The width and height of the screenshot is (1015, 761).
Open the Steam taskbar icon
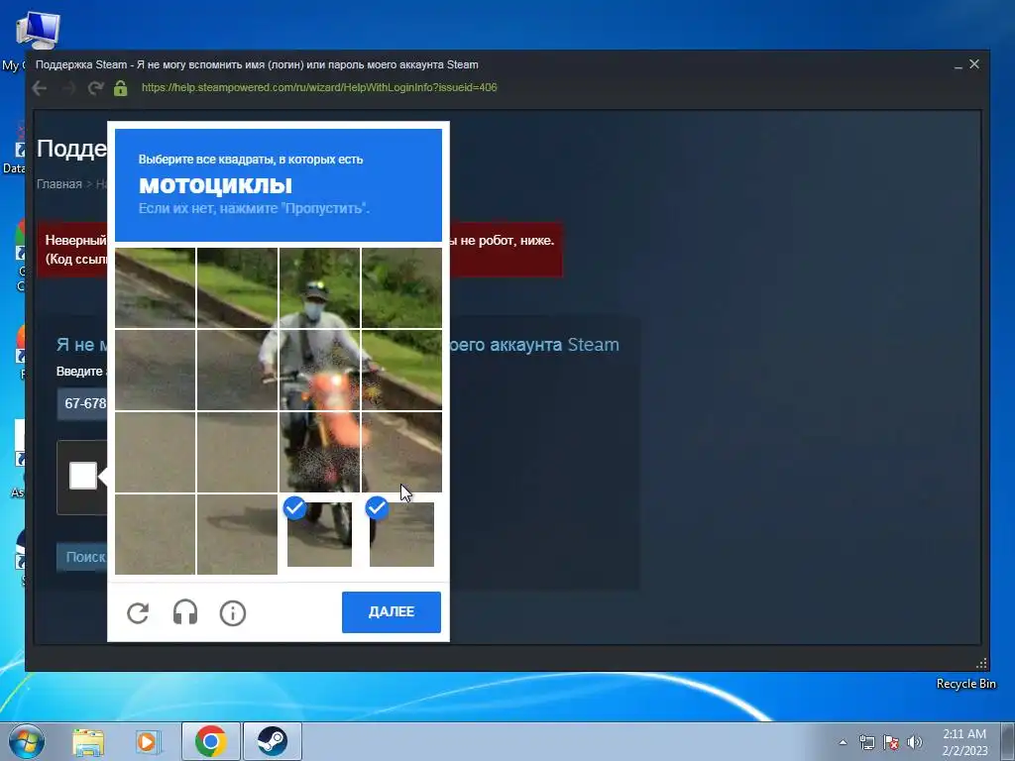click(x=272, y=741)
